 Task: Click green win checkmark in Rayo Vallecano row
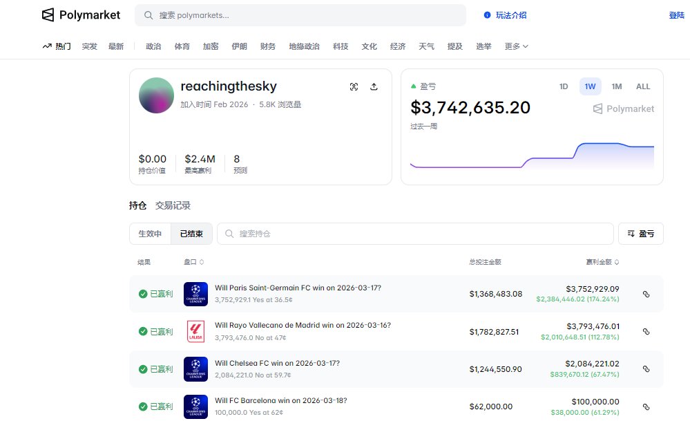[143, 331]
